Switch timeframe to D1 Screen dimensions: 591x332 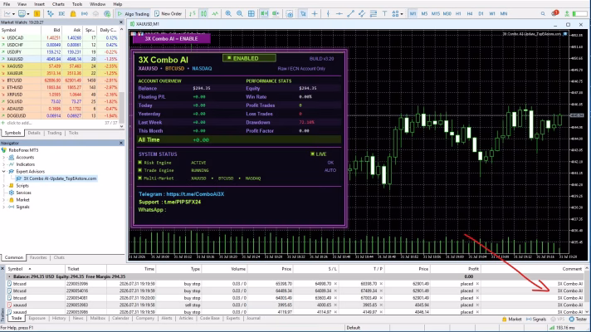[x=481, y=13]
